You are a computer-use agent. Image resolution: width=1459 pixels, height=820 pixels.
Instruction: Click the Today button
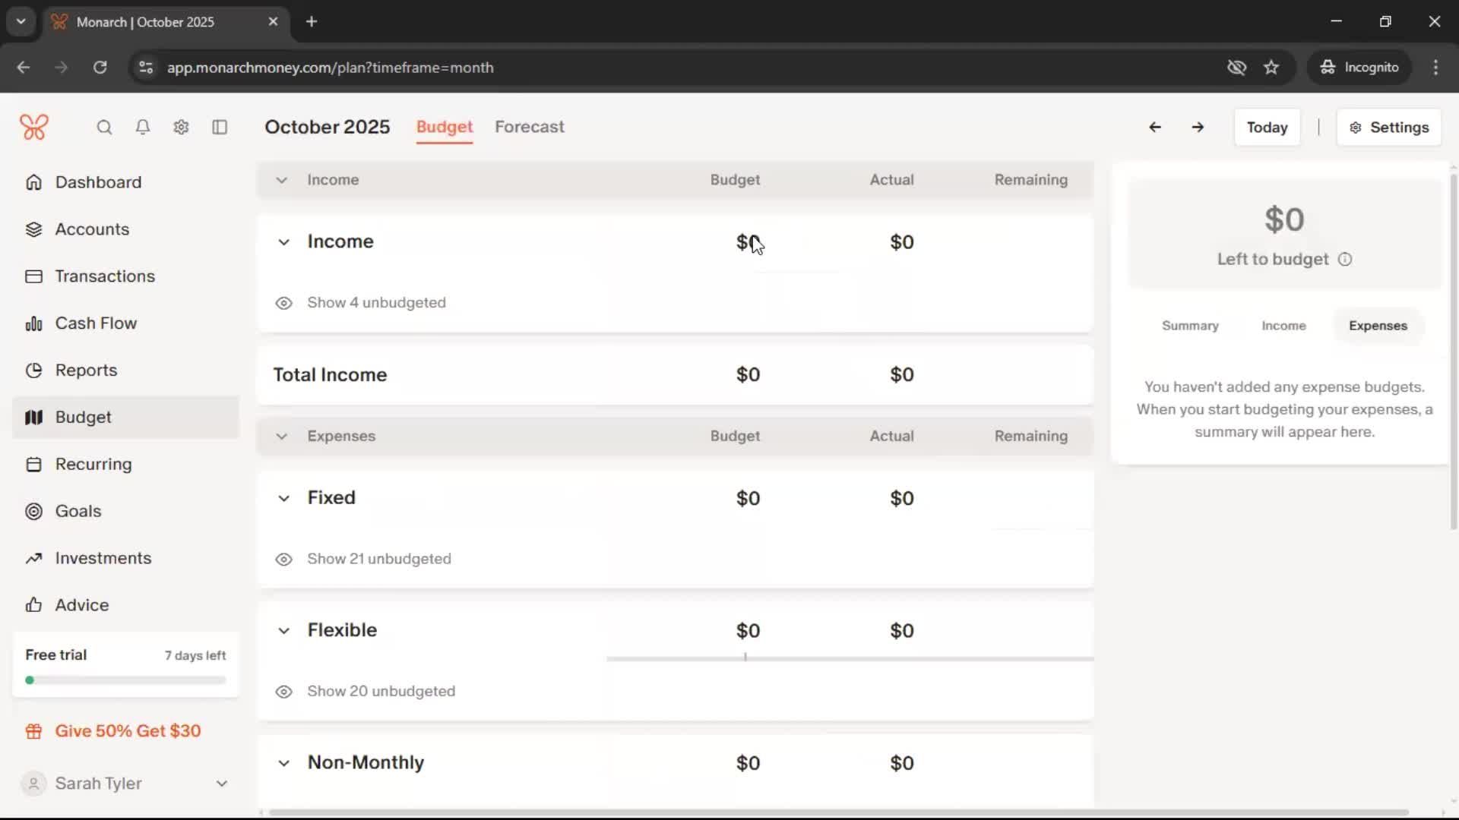1267,128
